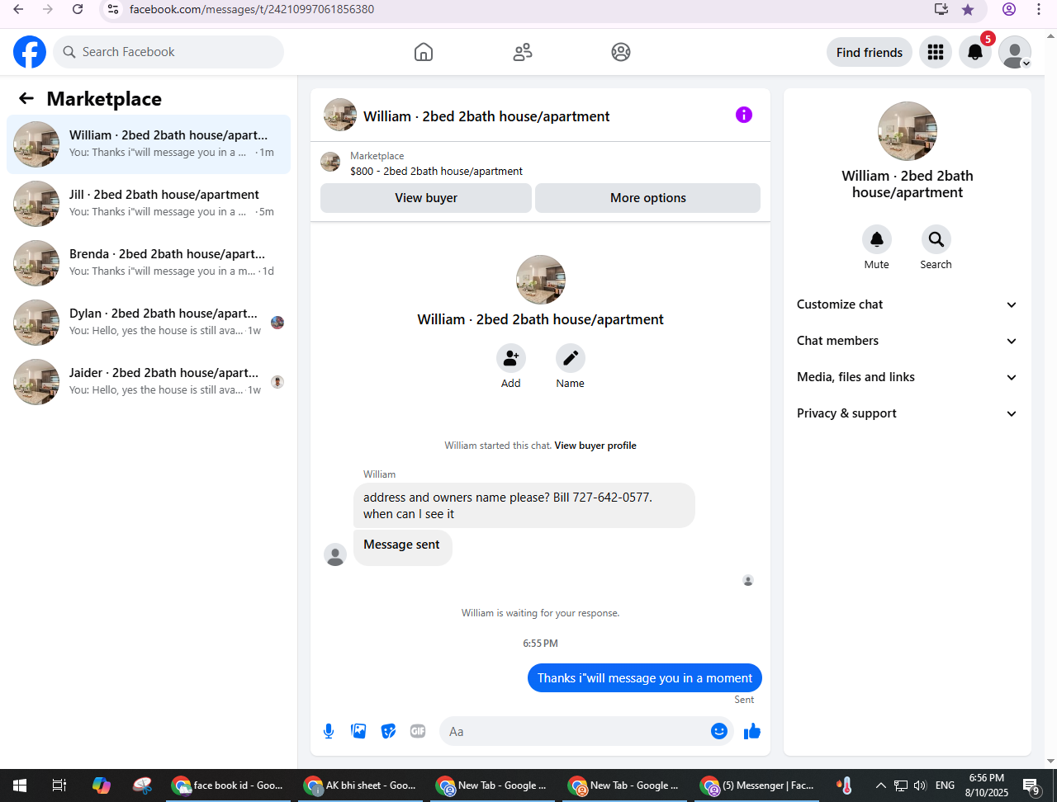The height and width of the screenshot is (802, 1057).
Task: Click the blue 'Thanks i"will message you' bubble
Action: coord(645,678)
